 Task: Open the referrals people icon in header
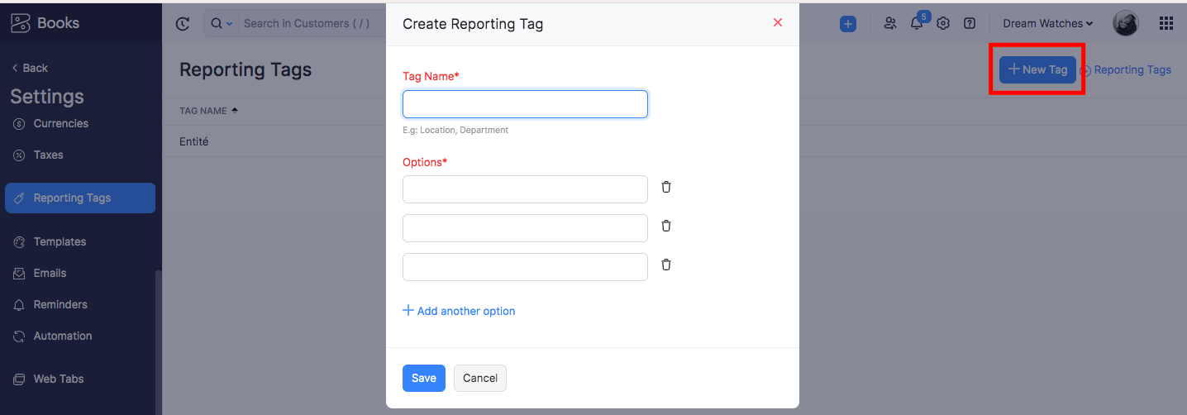890,23
